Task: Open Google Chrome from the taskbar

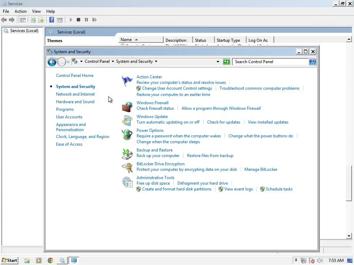Action: pyautogui.click(x=50, y=261)
